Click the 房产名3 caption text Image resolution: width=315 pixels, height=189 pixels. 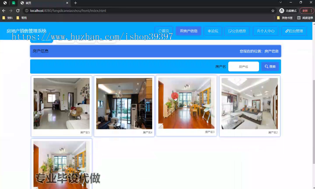pyautogui.click(x=210, y=132)
